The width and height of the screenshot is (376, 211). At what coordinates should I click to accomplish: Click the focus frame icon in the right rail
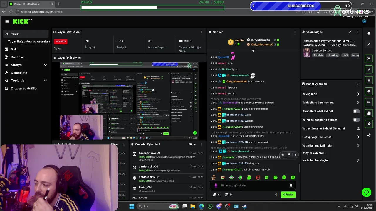click(369, 58)
